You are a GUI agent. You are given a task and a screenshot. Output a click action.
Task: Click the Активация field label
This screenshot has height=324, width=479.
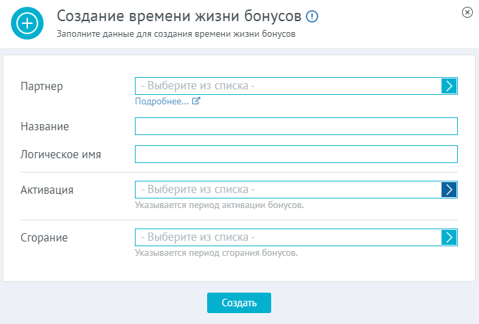coord(47,190)
